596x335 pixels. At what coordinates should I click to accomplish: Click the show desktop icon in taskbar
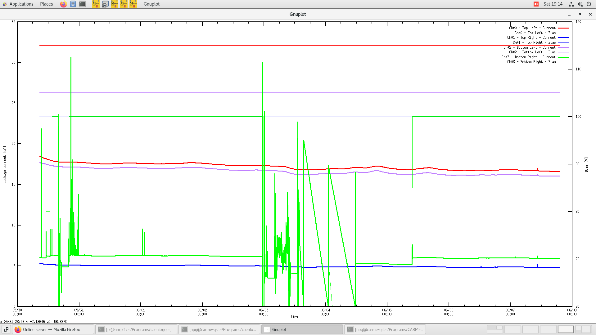(x=6, y=329)
